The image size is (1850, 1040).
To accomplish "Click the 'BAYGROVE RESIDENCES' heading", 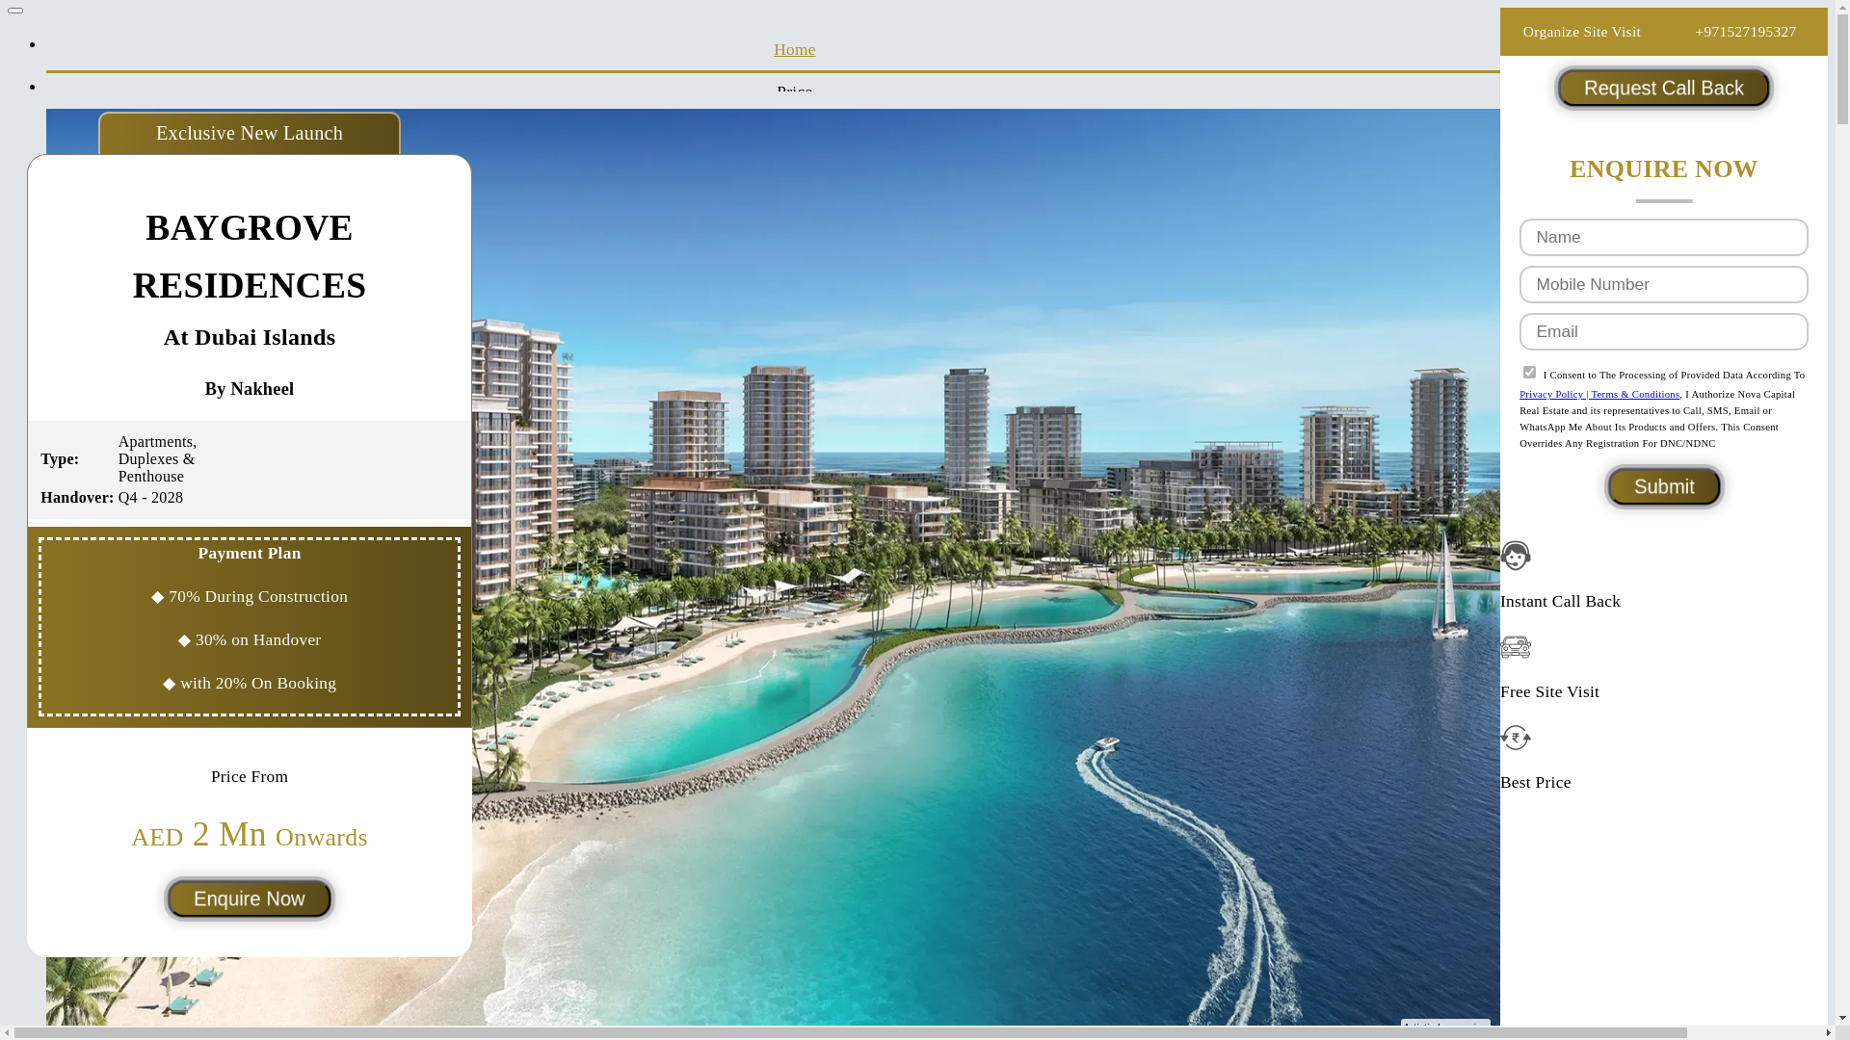I will click(250, 256).
